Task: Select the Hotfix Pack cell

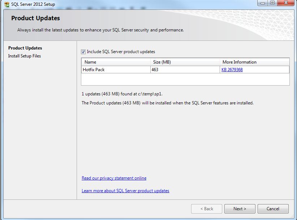Action: (x=116, y=70)
